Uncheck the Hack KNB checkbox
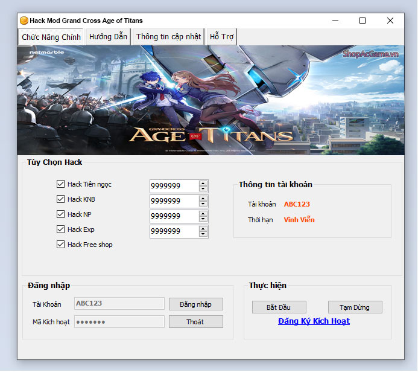 pyautogui.click(x=60, y=199)
